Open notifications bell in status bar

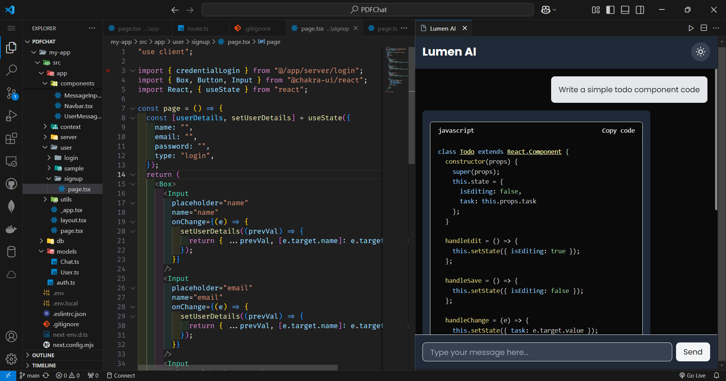click(716, 375)
